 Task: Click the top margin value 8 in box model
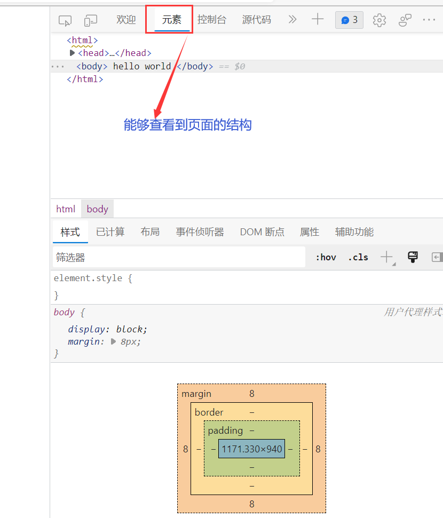(x=251, y=394)
